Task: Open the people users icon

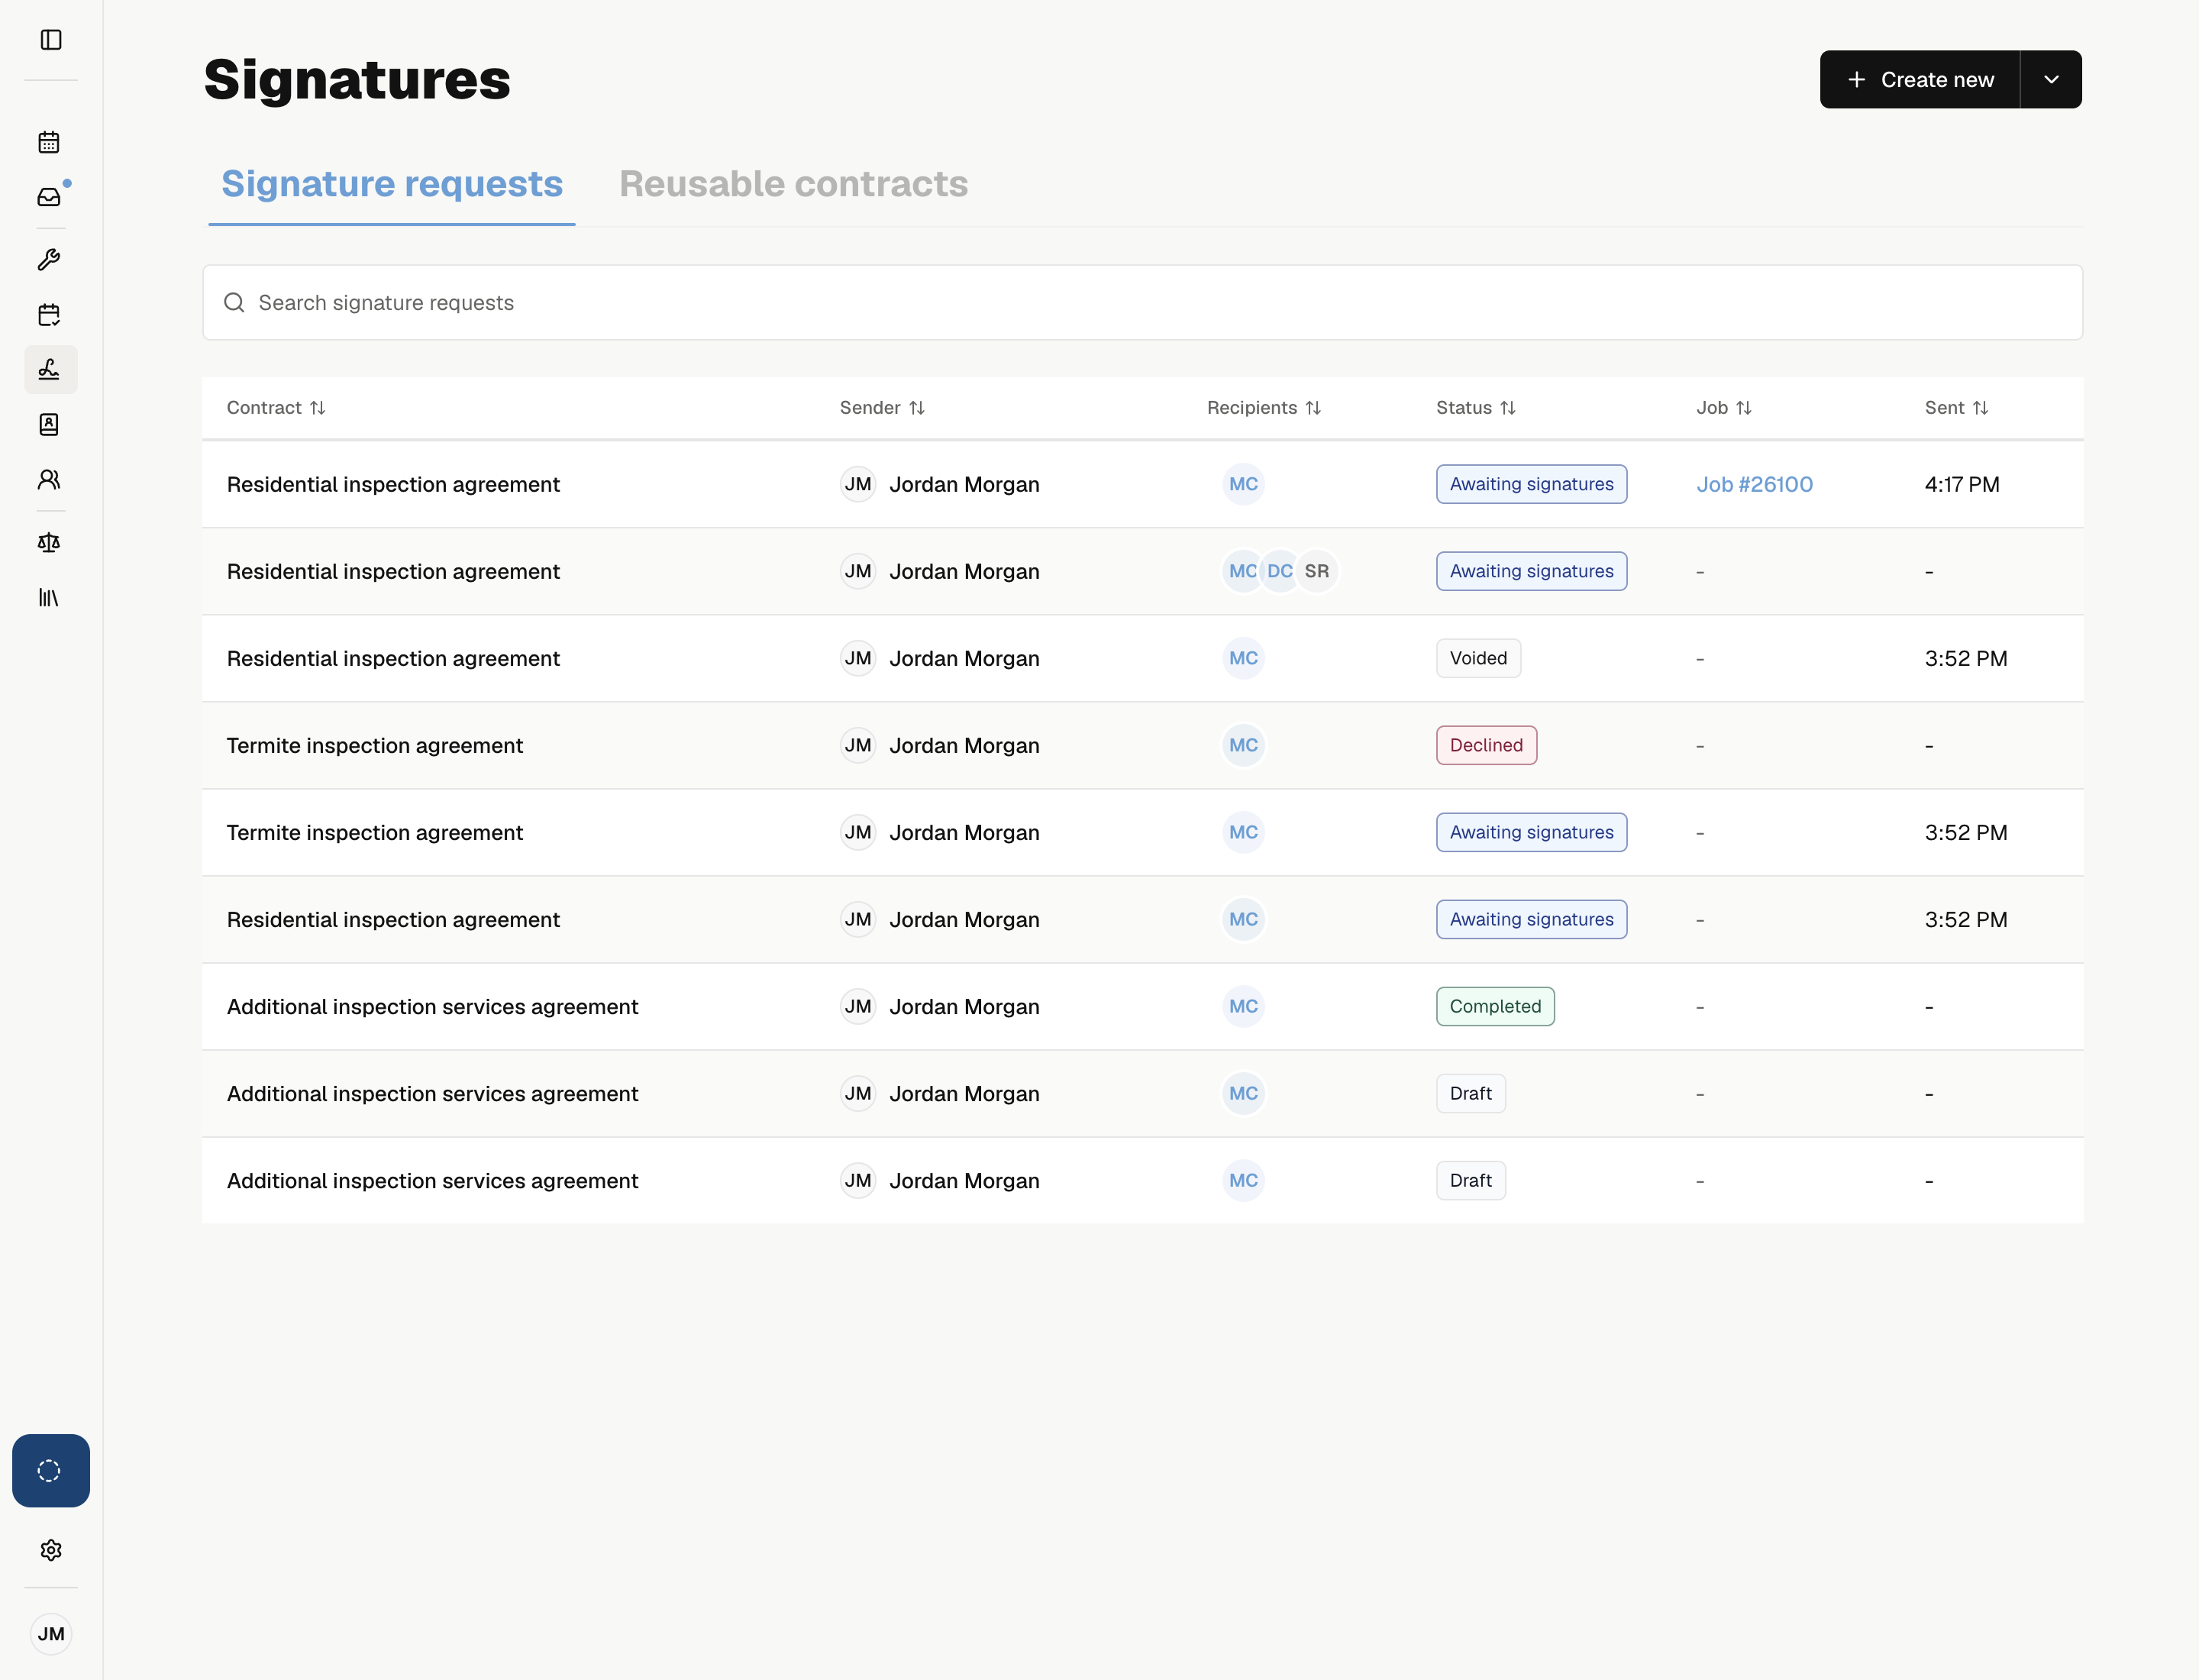Action: (49, 480)
